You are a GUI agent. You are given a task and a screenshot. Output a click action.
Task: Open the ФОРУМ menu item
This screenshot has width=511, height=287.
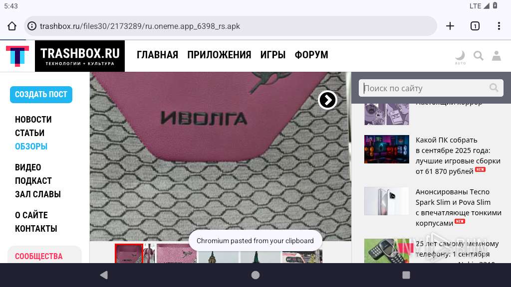point(311,55)
